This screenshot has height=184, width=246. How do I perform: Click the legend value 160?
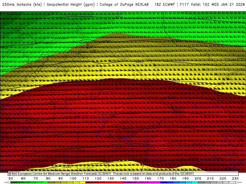coord(148,178)
